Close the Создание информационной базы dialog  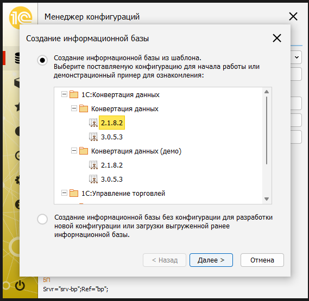point(277,38)
